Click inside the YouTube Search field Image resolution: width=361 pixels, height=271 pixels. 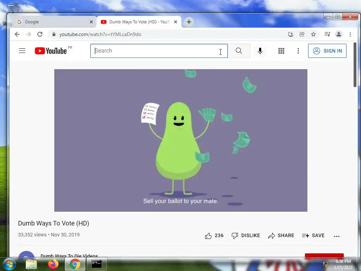[159, 51]
